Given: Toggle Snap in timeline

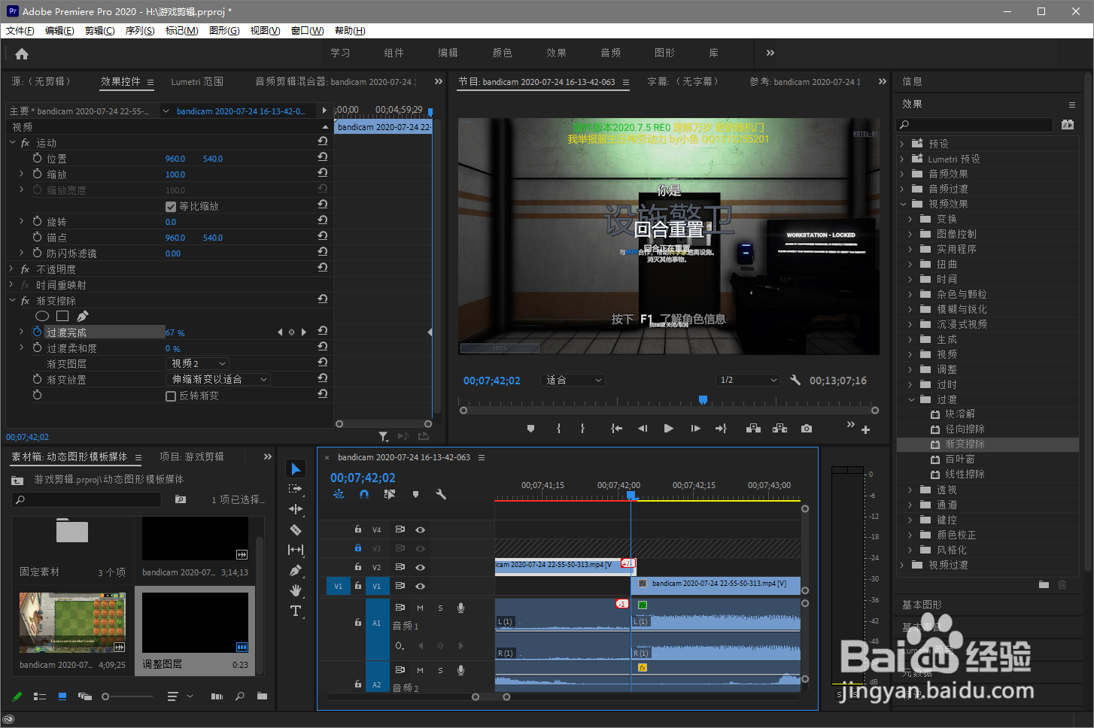Looking at the screenshot, I should 364,494.
